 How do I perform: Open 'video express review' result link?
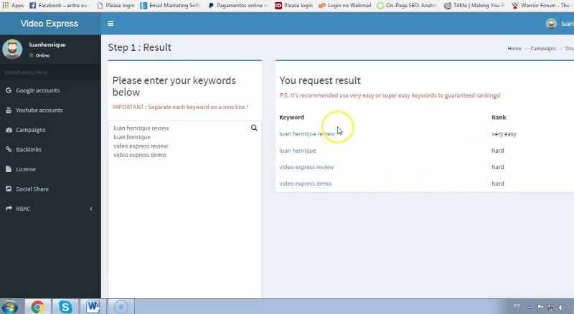(306, 167)
